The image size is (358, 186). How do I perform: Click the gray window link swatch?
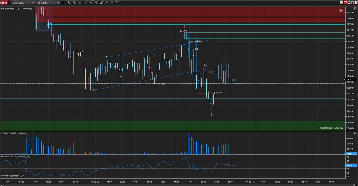(342, 3)
